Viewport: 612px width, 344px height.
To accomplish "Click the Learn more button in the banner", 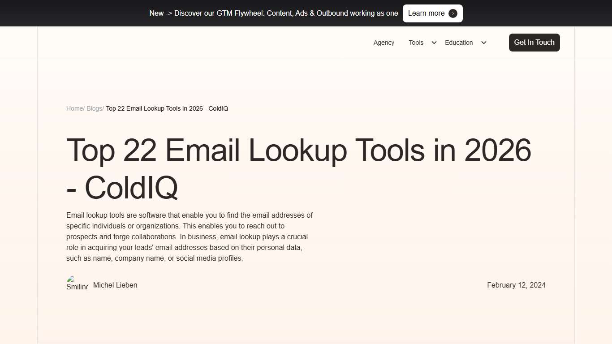I will click(x=432, y=13).
